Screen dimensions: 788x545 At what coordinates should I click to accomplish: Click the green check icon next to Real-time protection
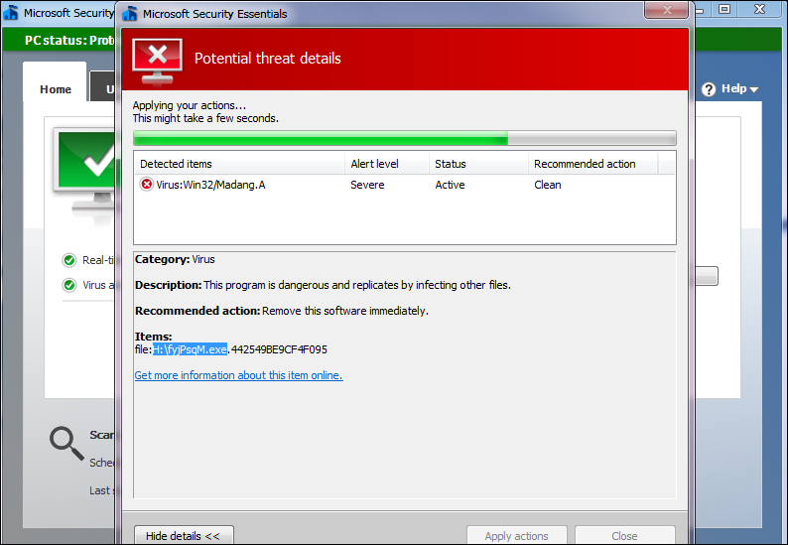[x=68, y=260]
